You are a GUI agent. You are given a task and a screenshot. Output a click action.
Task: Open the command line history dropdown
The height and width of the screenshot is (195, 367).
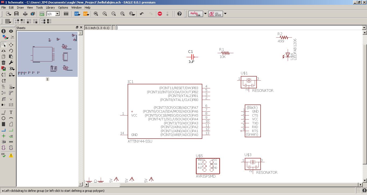click(364, 28)
